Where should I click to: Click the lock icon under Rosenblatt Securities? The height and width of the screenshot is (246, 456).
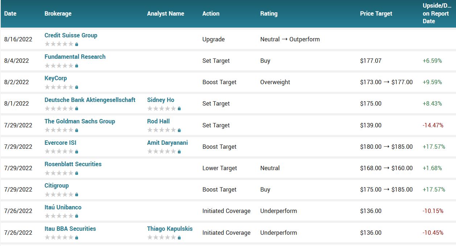coord(76,173)
